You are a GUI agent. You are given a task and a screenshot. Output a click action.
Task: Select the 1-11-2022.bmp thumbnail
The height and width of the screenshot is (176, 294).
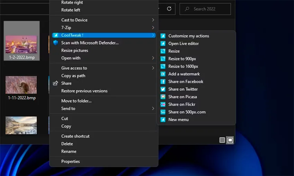pos(21,85)
